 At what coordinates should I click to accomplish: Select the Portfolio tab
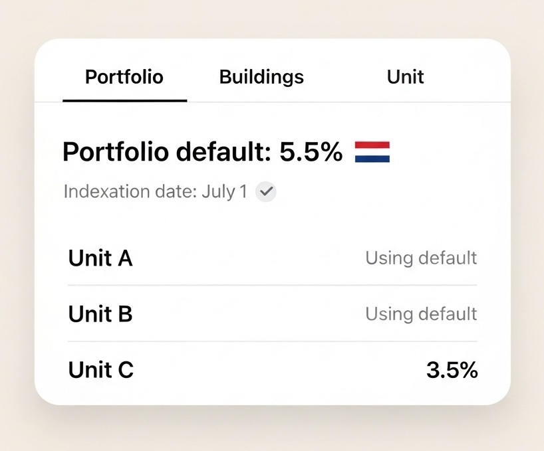124,77
